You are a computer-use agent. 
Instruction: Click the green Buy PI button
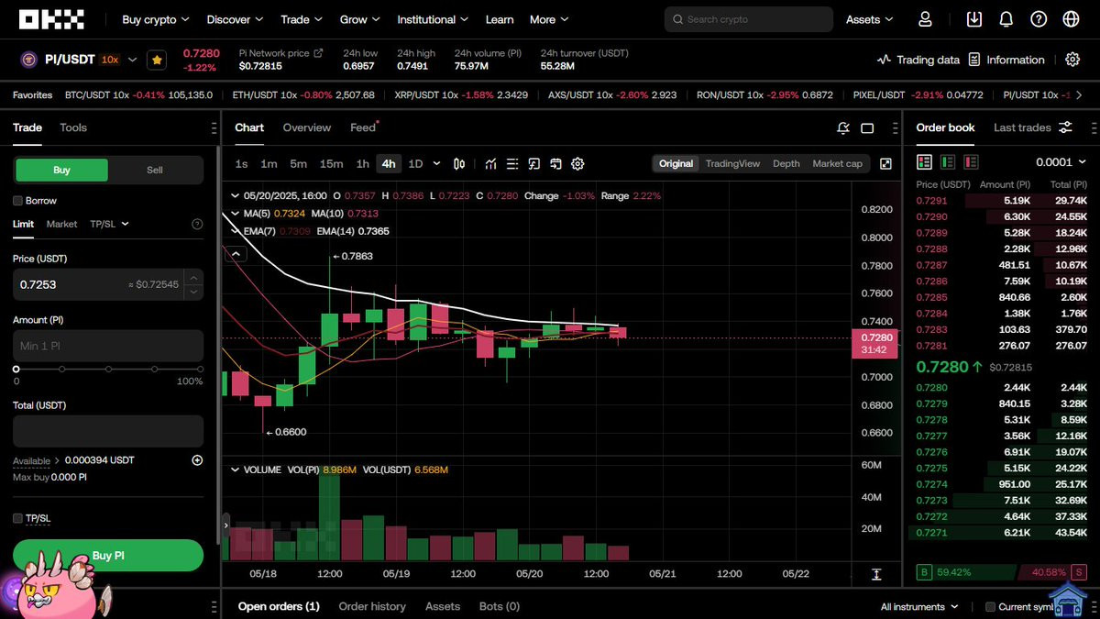click(108, 556)
